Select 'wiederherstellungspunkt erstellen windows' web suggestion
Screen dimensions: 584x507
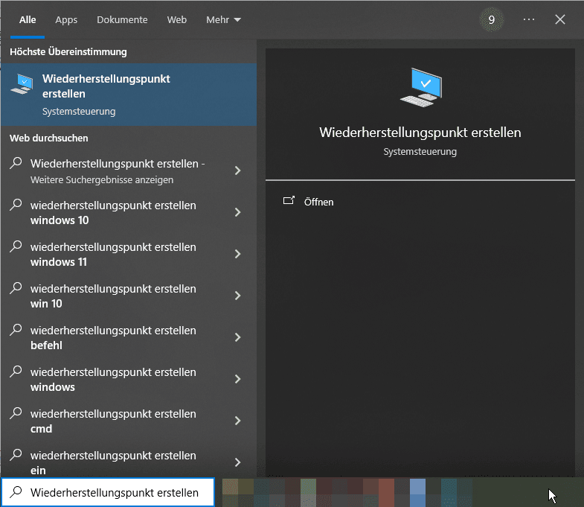[x=129, y=379]
